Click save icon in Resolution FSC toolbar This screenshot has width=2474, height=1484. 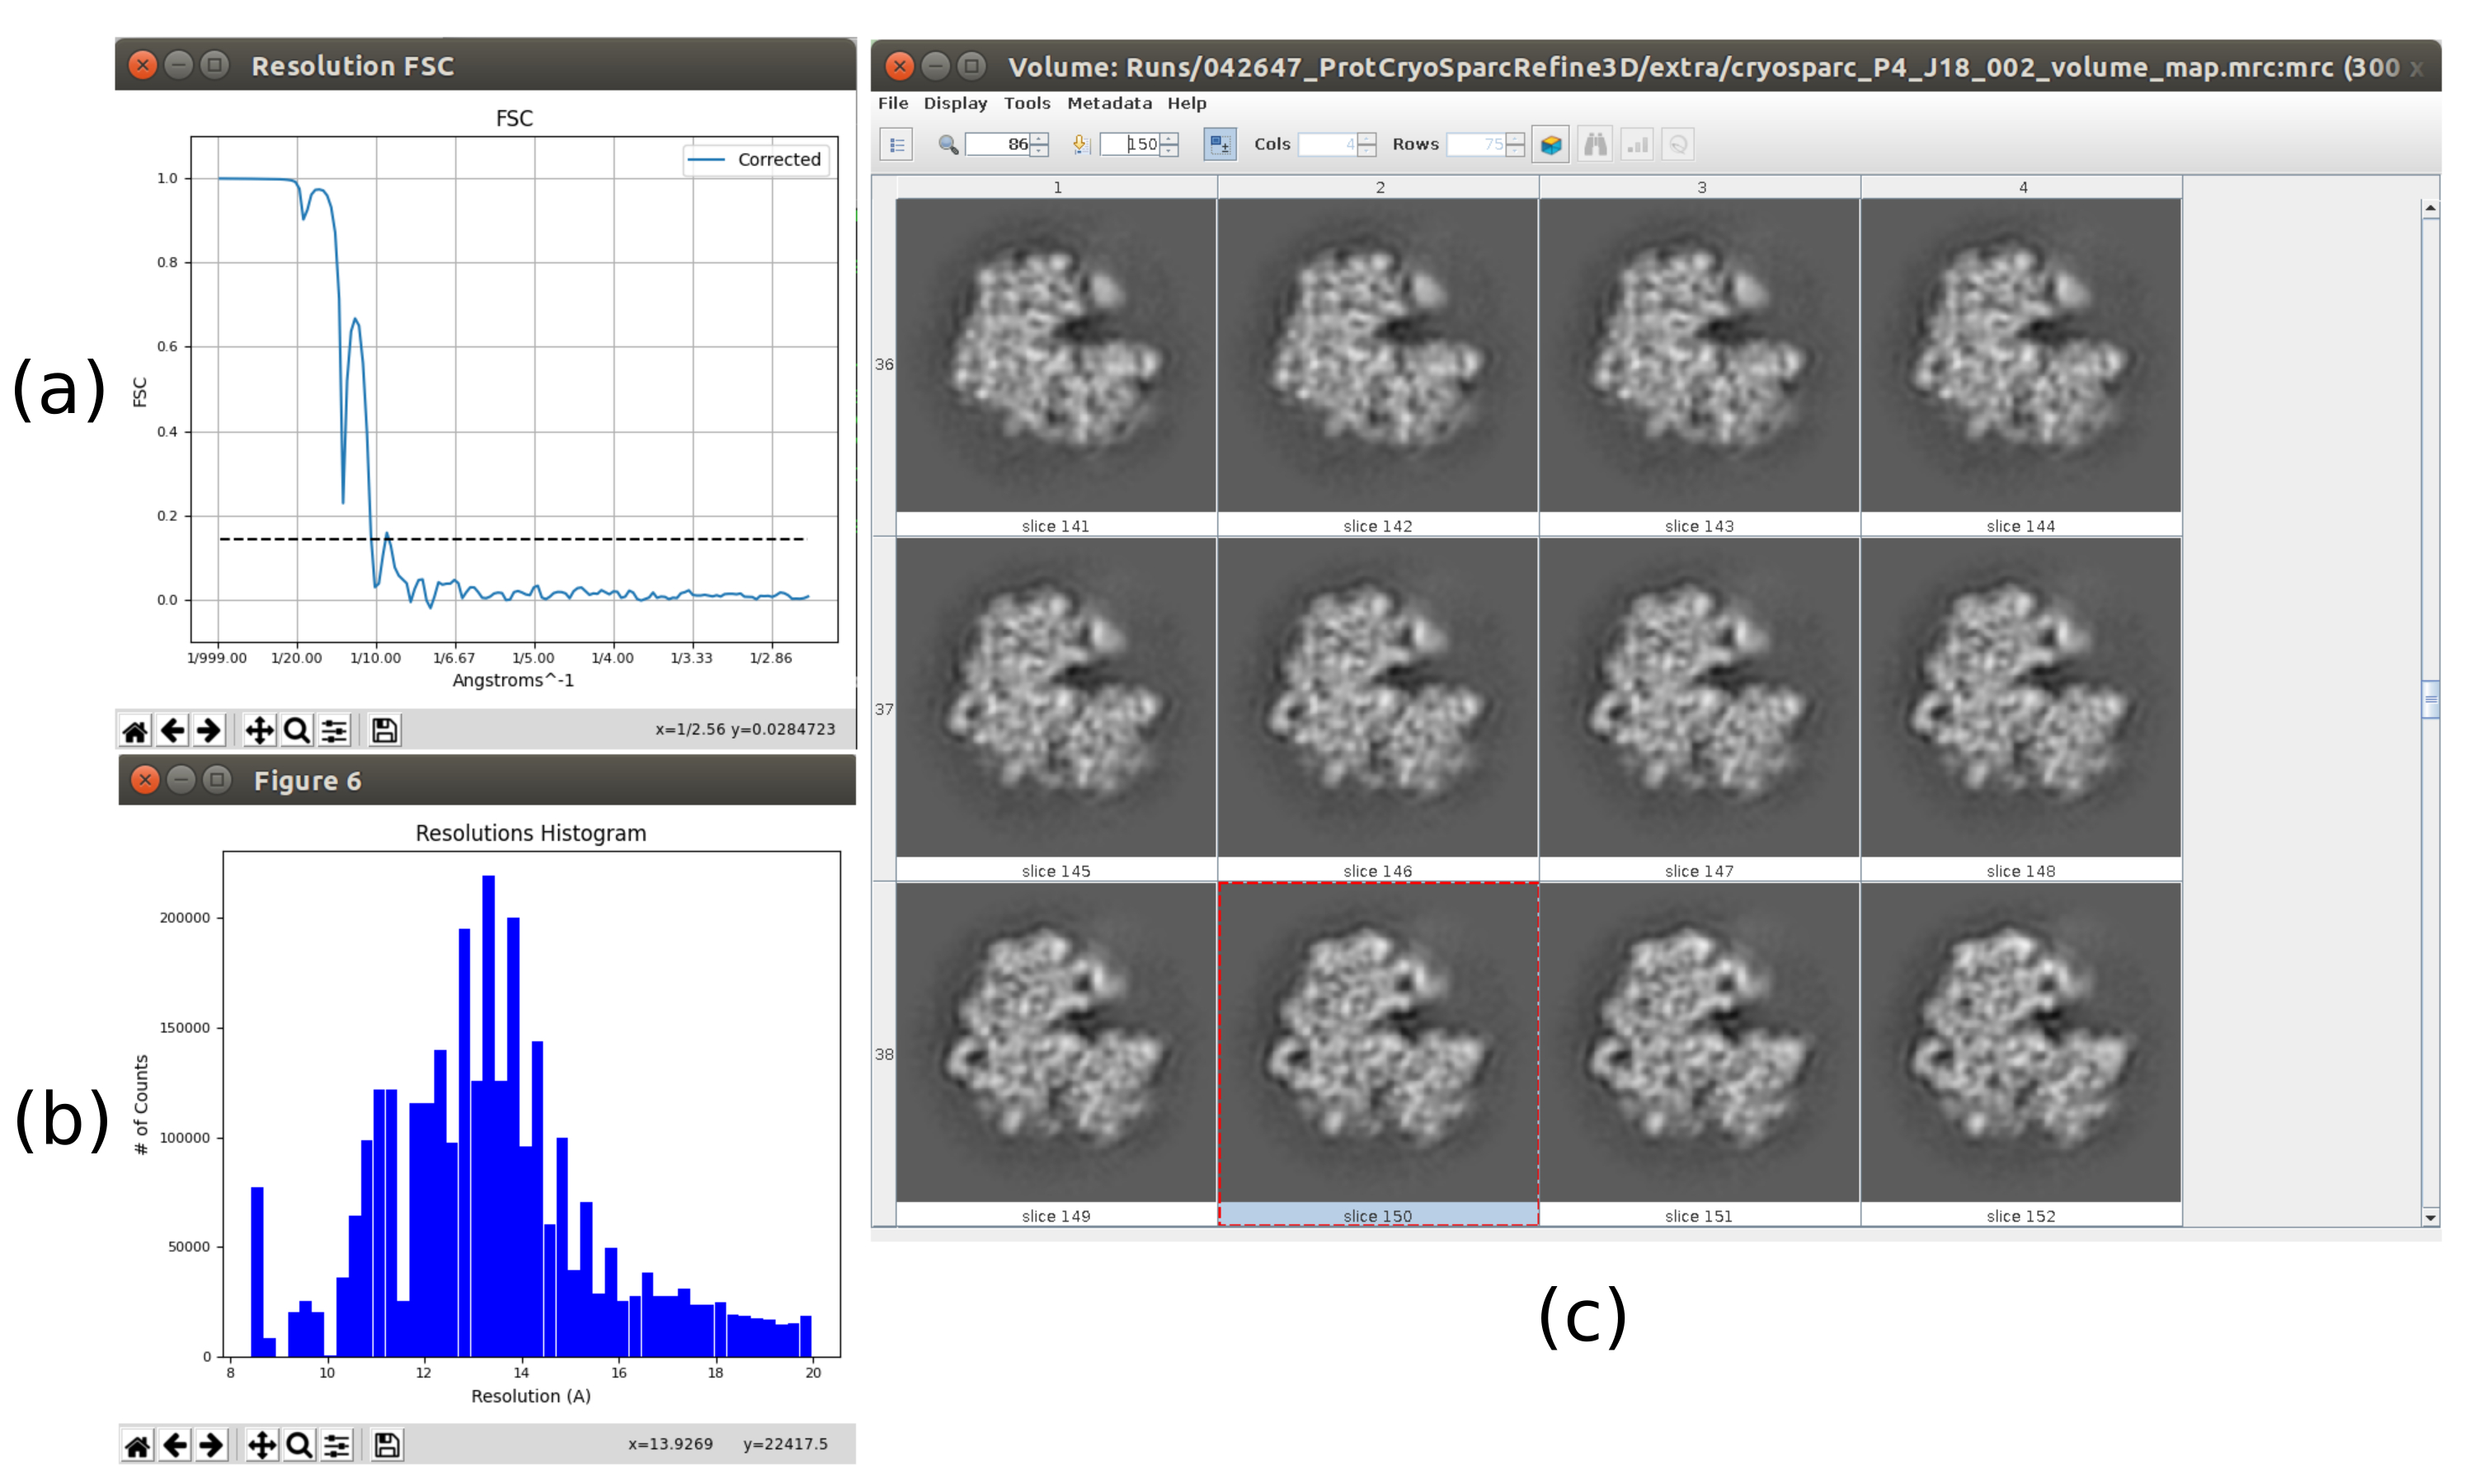coord(384,731)
